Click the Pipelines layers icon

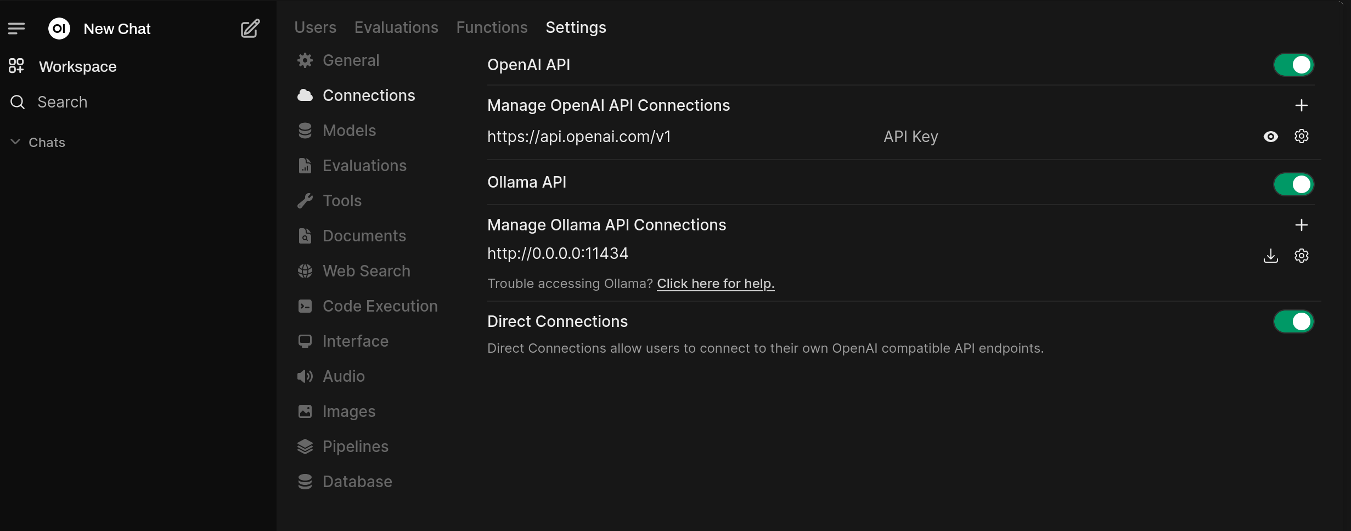coord(305,447)
